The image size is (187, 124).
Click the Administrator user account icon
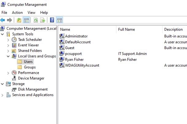62,36
